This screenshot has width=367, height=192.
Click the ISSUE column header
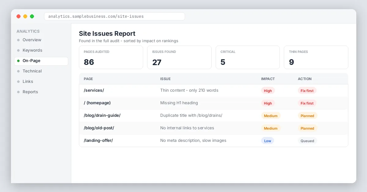165,79
